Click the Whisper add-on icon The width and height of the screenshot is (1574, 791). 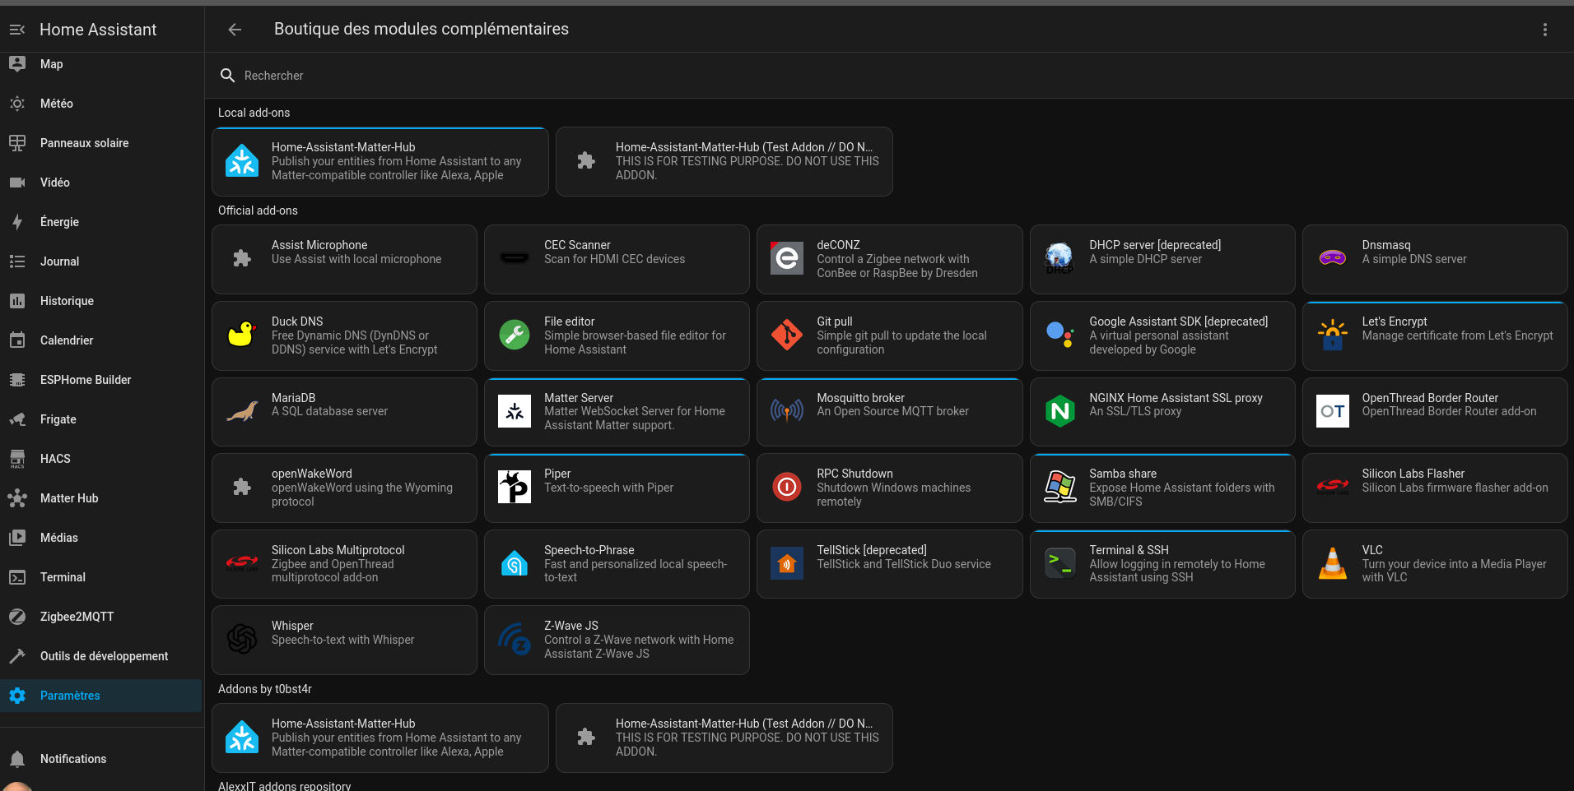(x=242, y=639)
